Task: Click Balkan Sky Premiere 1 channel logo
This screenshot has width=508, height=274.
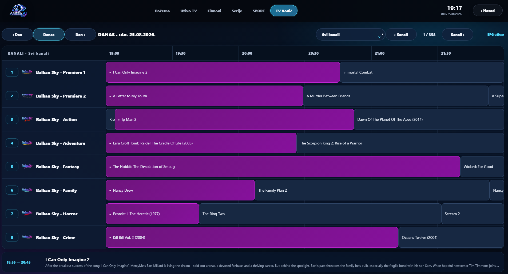Action: tap(27, 72)
